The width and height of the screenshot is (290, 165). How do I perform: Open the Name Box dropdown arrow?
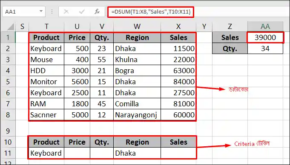click(41, 11)
